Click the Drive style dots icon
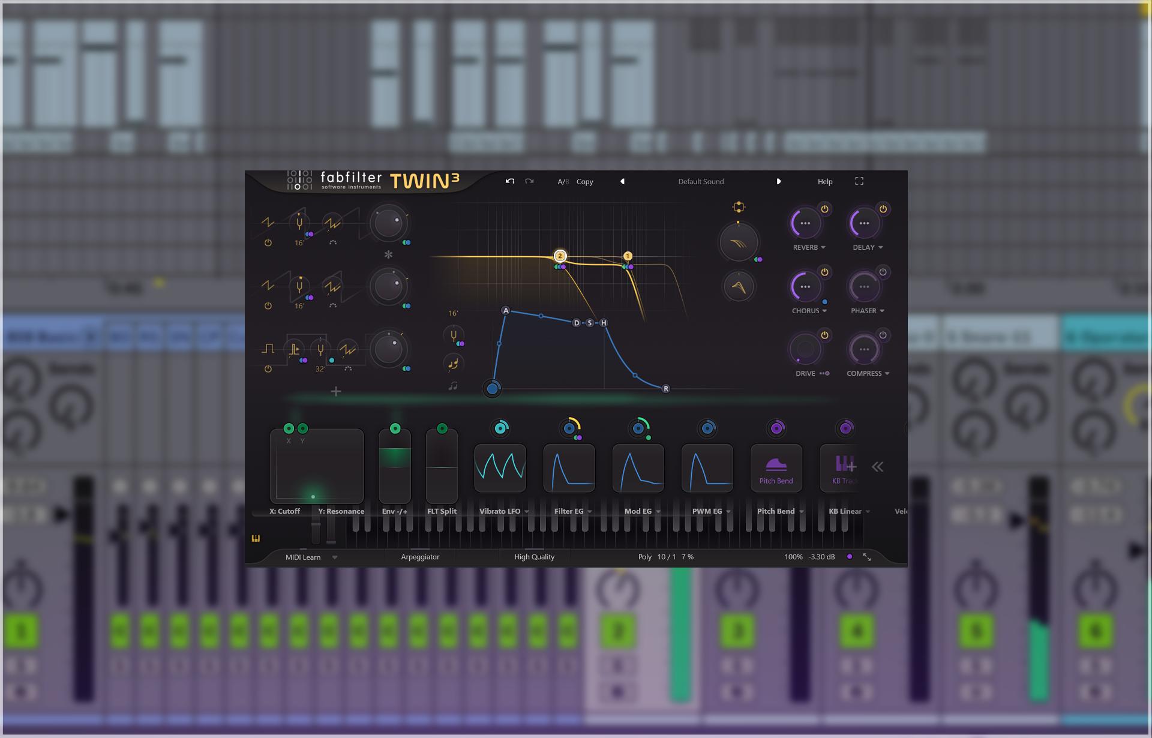This screenshot has height=738, width=1152. [824, 374]
